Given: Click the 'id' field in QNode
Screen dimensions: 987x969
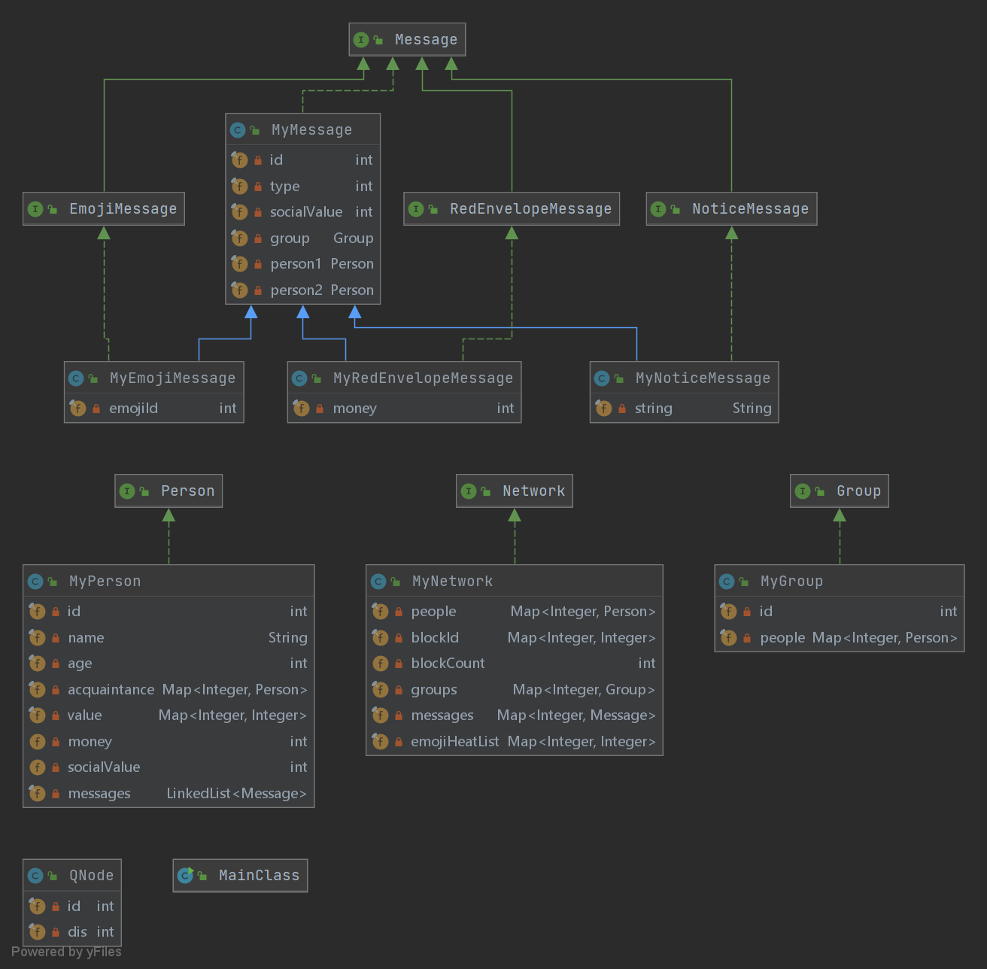Looking at the screenshot, I should pos(74,907).
